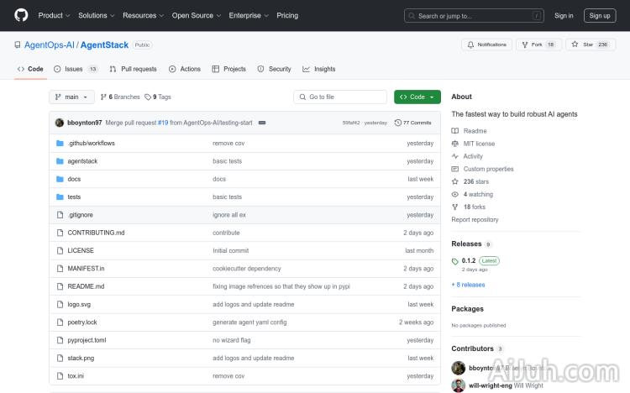
Task: Click Sign in link
Action: pos(564,16)
